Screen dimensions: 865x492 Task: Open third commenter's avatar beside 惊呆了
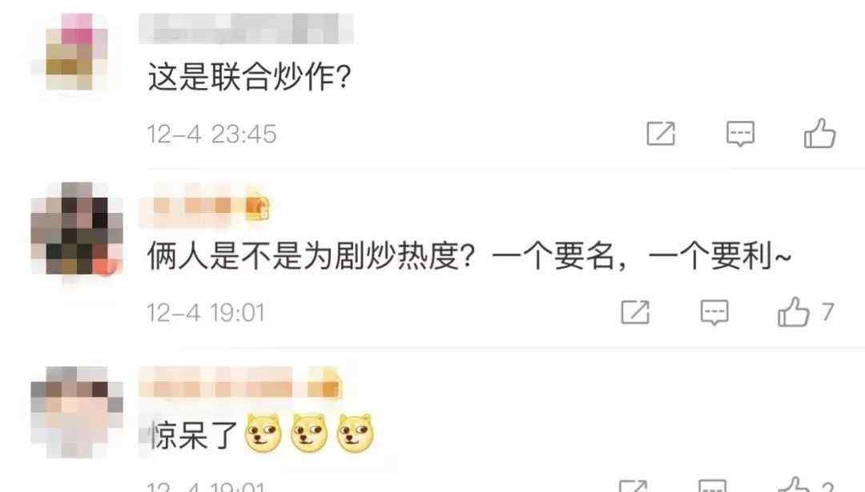pos(77,411)
